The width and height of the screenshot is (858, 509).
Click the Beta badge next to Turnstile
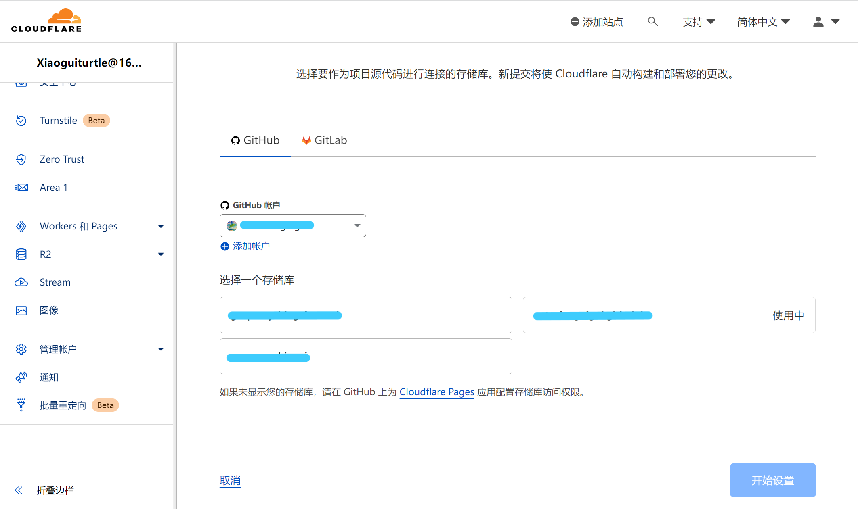tap(96, 121)
